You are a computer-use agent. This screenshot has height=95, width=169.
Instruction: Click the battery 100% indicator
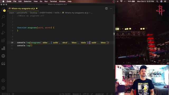point(131,1)
